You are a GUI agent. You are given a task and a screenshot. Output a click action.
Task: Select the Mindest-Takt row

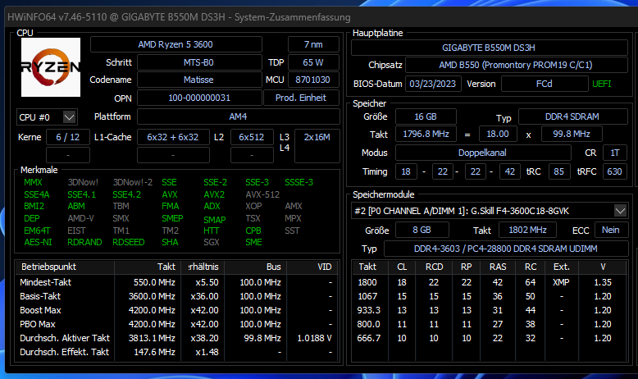pos(176,282)
